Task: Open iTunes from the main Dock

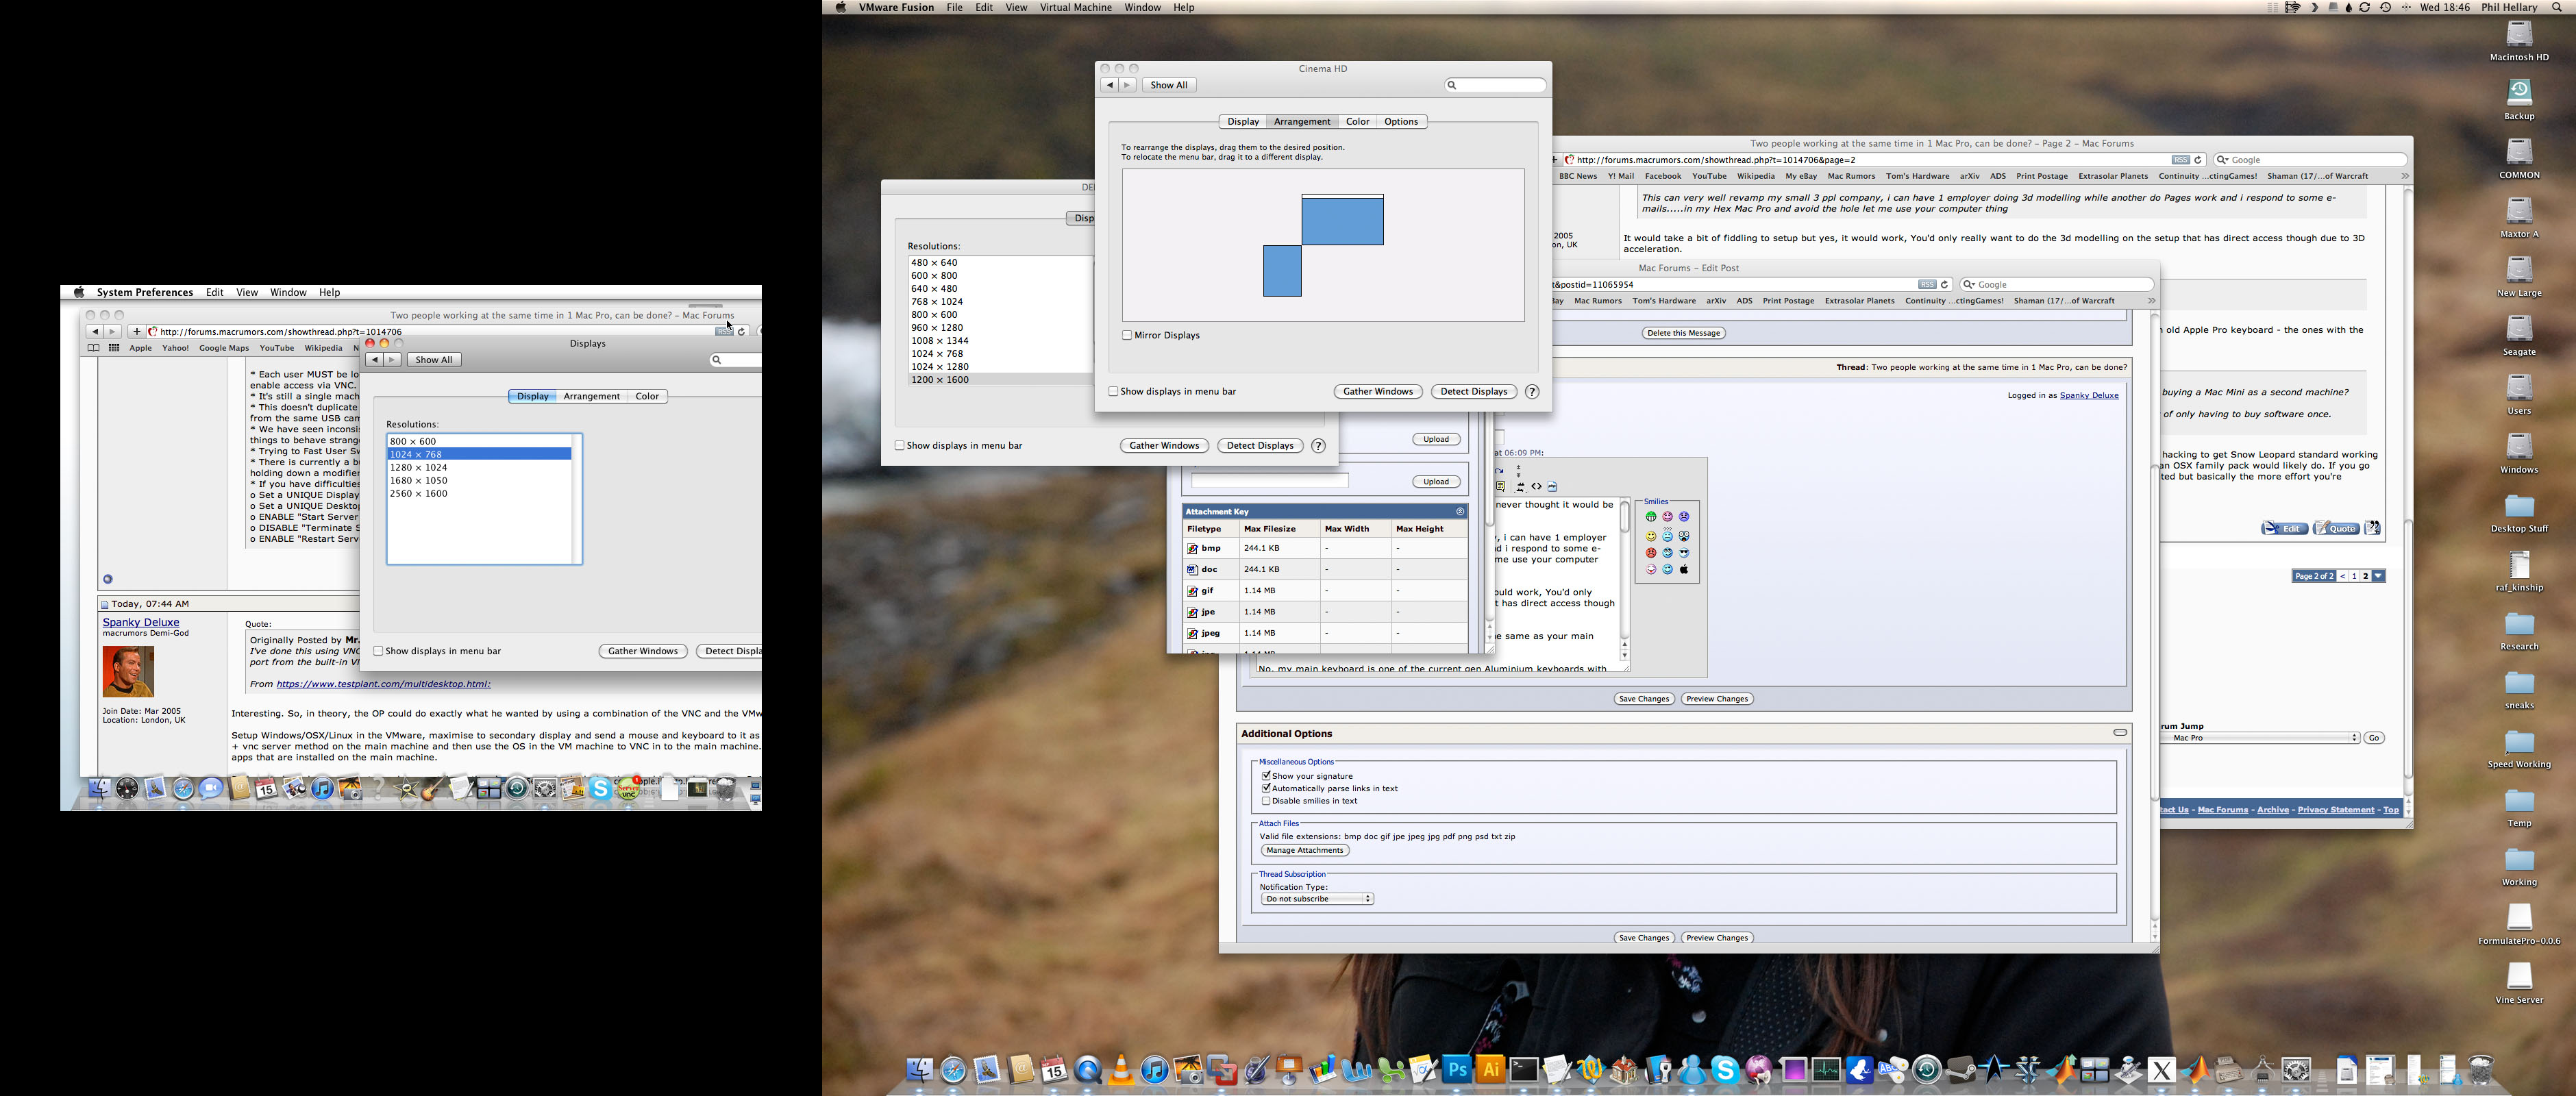Action: tap(1154, 1070)
